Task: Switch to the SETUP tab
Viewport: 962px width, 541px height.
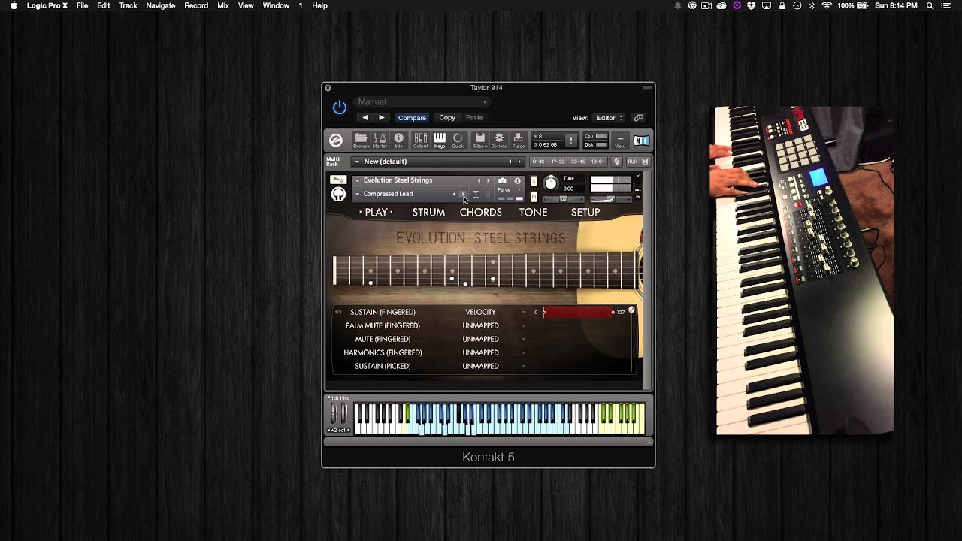Action: tap(585, 213)
